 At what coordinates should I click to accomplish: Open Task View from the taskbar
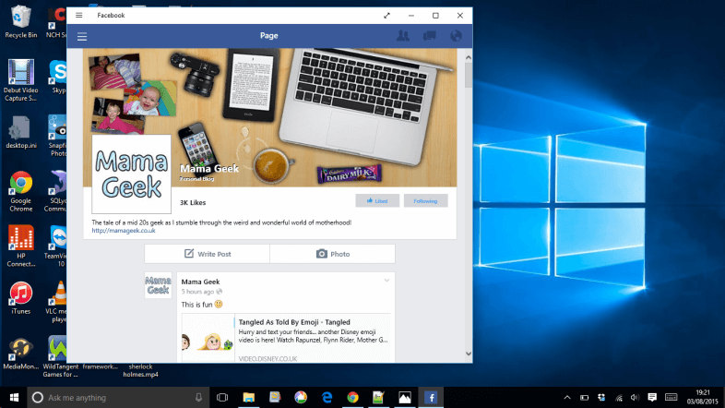(222, 397)
